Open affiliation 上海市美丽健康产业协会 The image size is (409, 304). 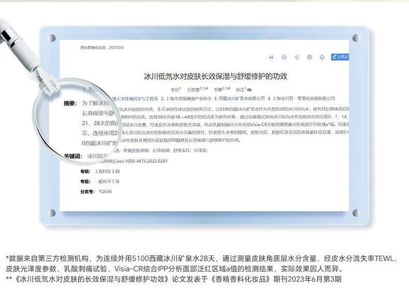(x=188, y=98)
